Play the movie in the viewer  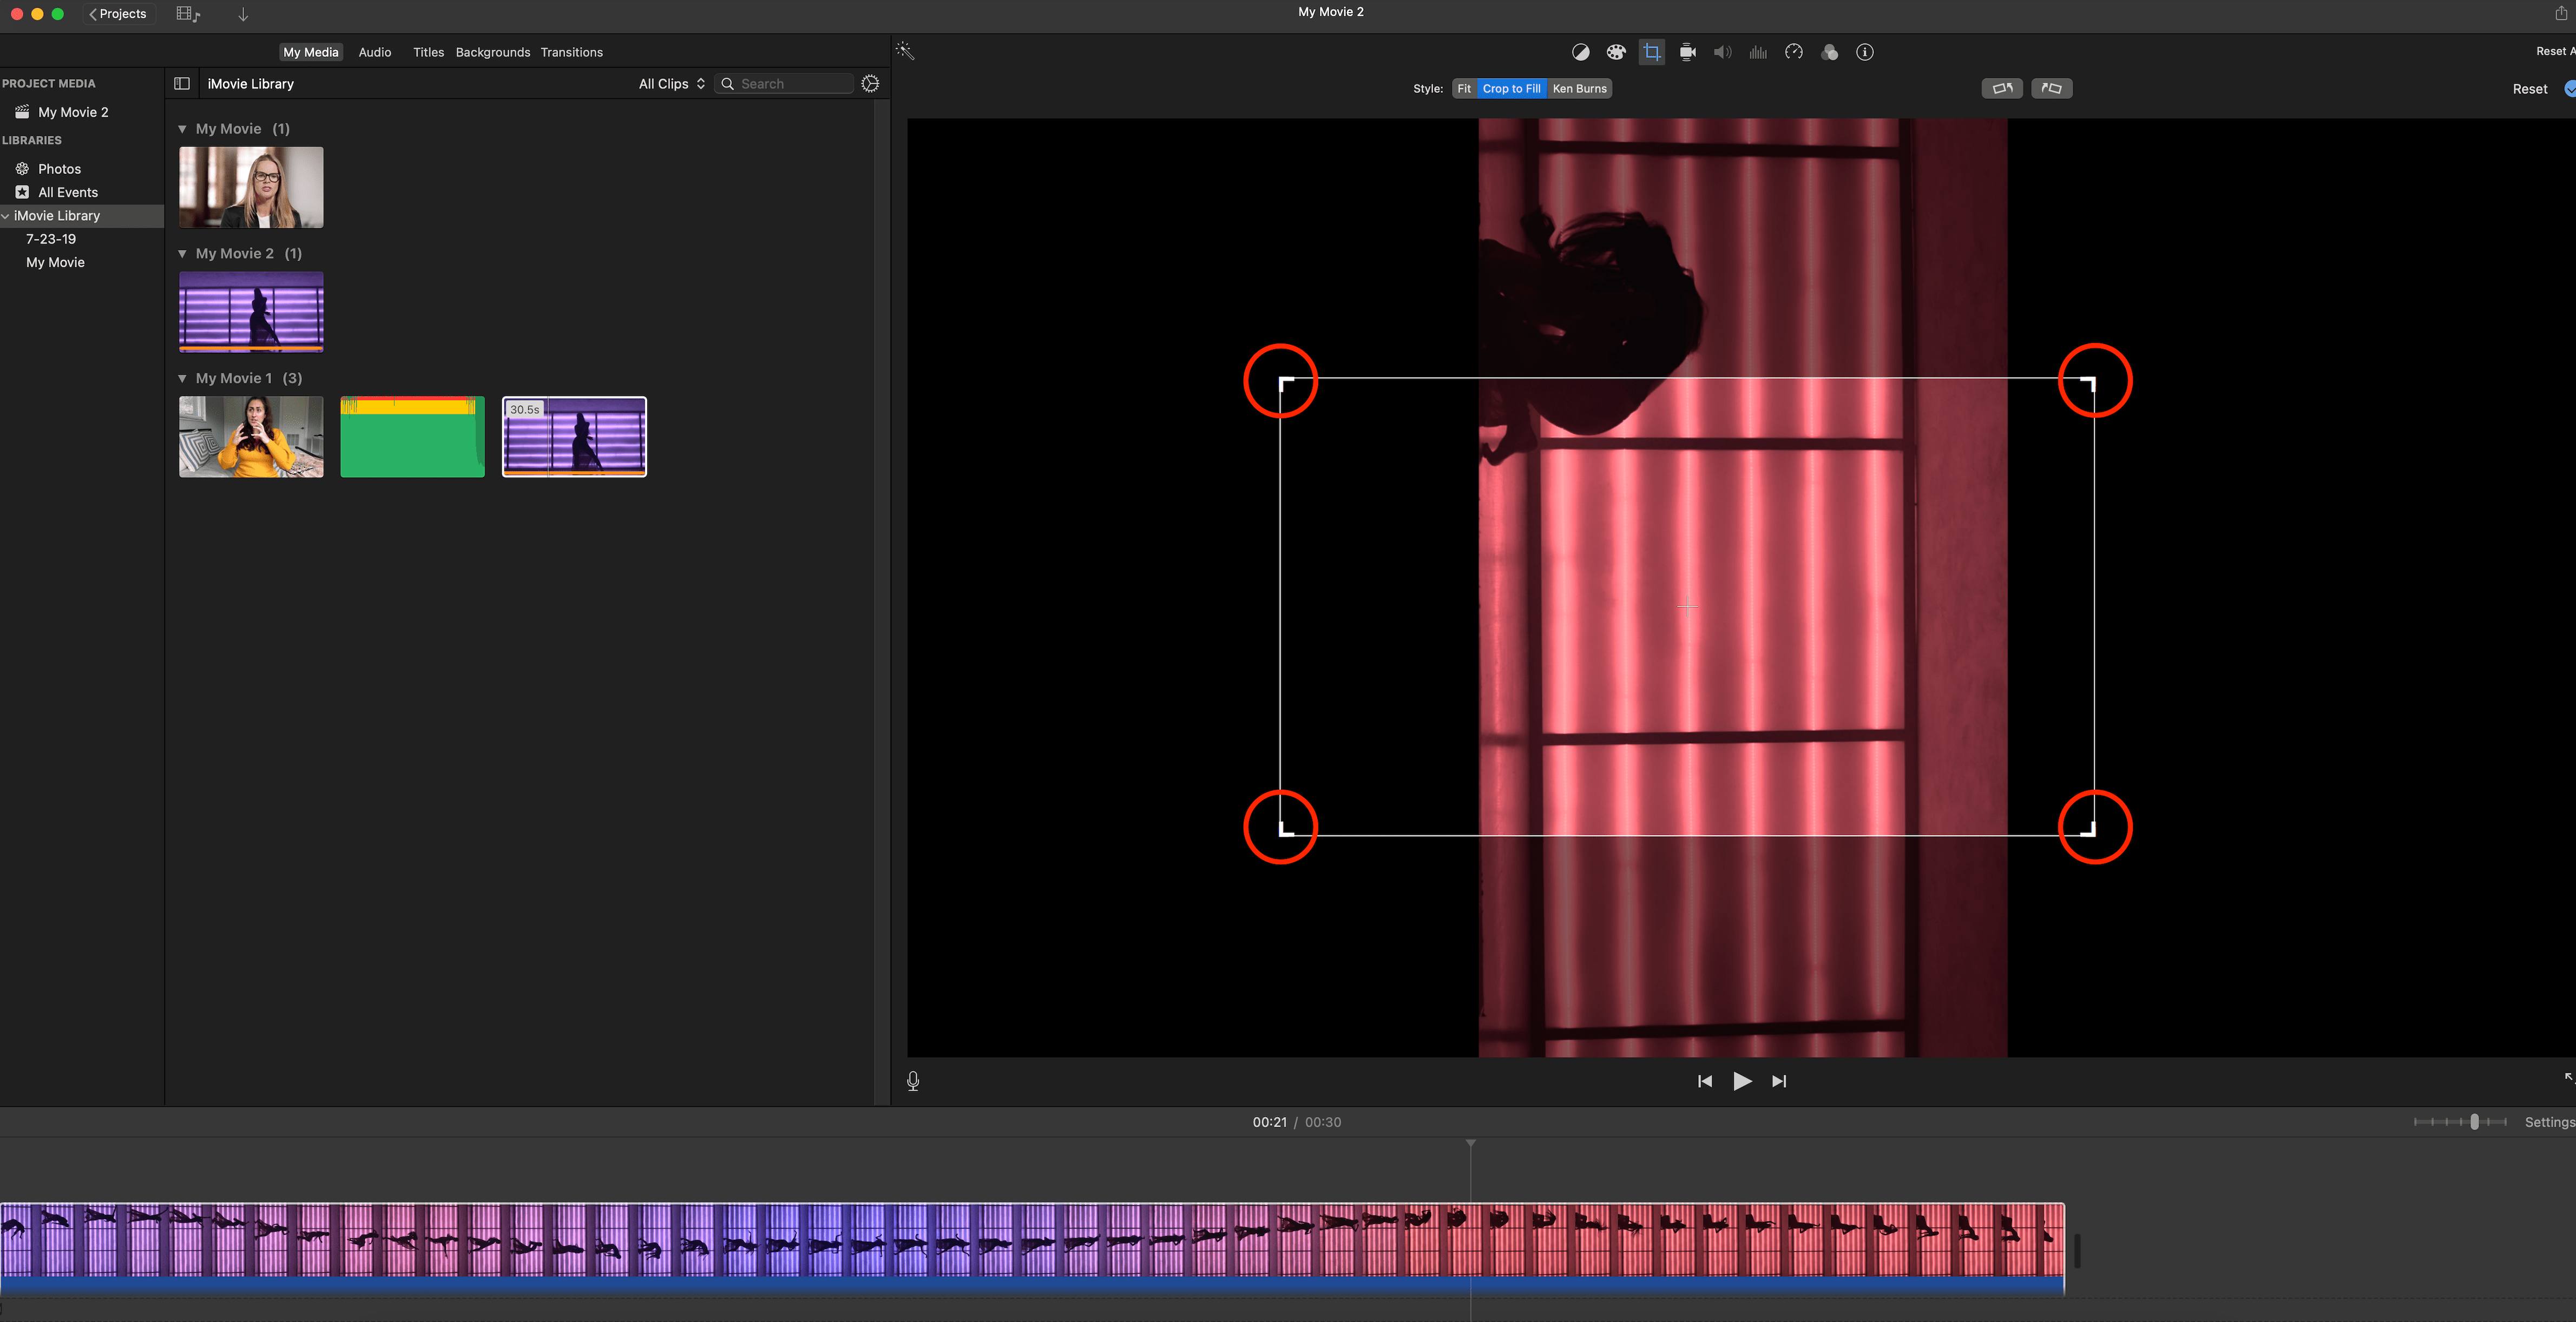pyautogui.click(x=1742, y=1081)
